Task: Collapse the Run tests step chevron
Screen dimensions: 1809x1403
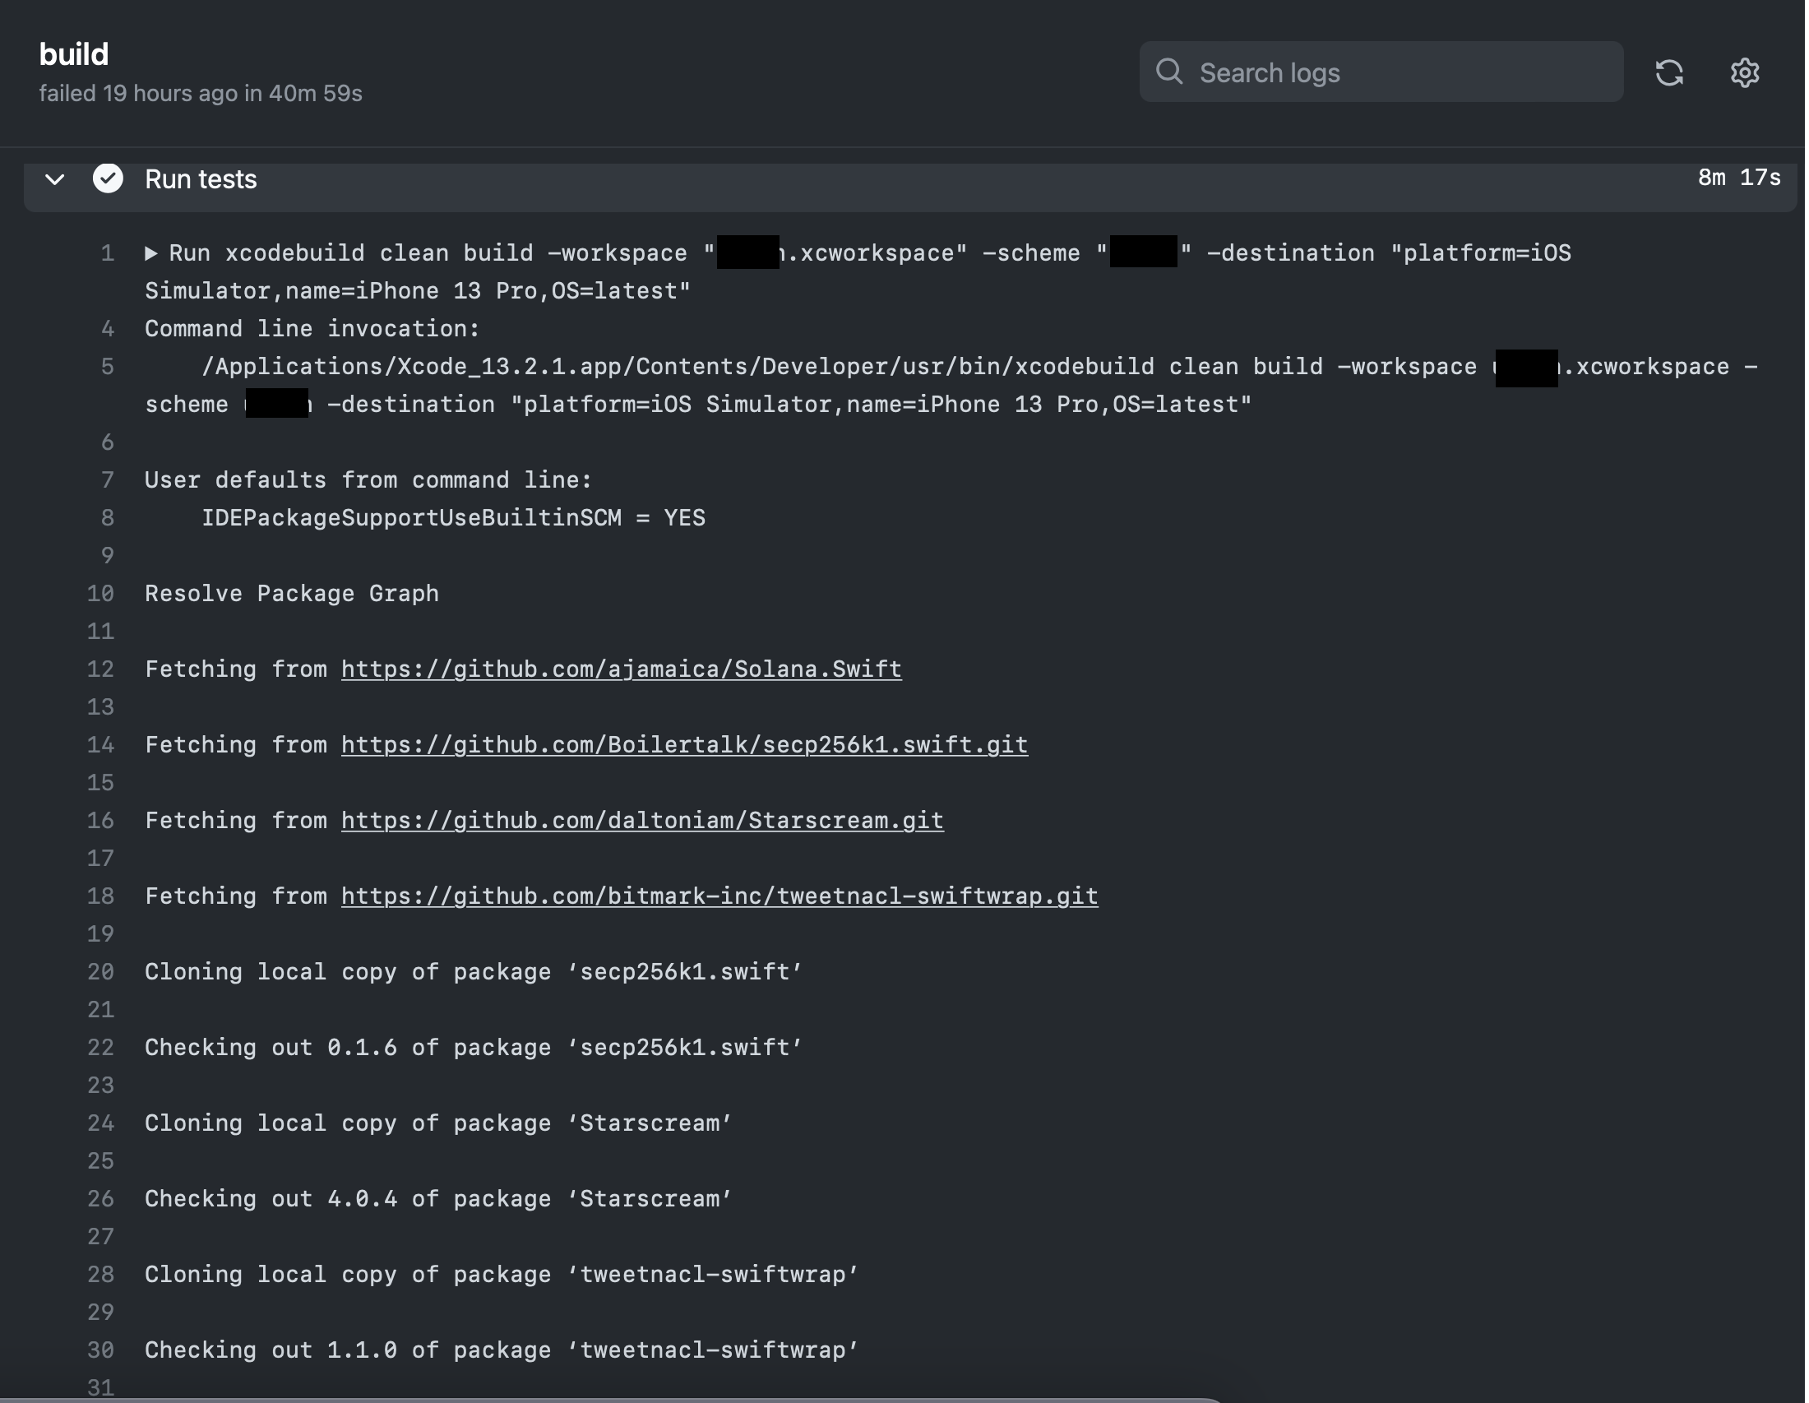Action: [54, 180]
